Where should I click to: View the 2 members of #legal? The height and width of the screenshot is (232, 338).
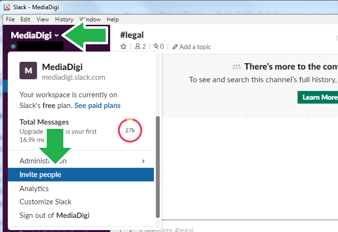[x=140, y=47]
